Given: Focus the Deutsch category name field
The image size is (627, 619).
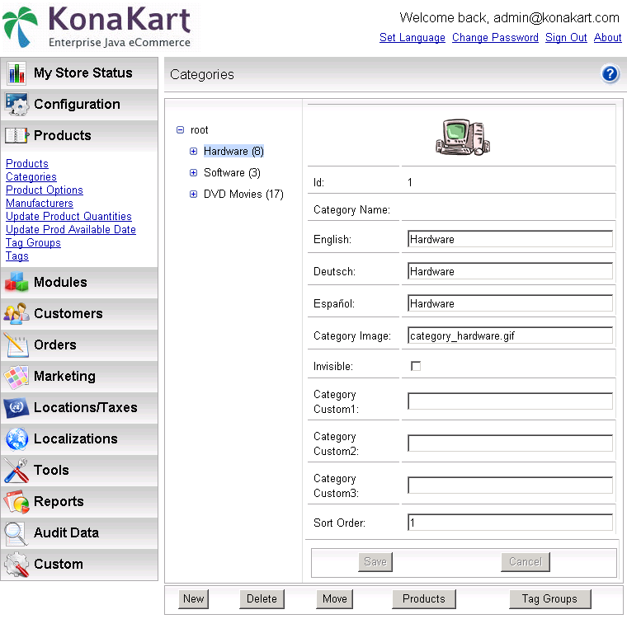Looking at the screenshot, I should [x=510, y=271].
